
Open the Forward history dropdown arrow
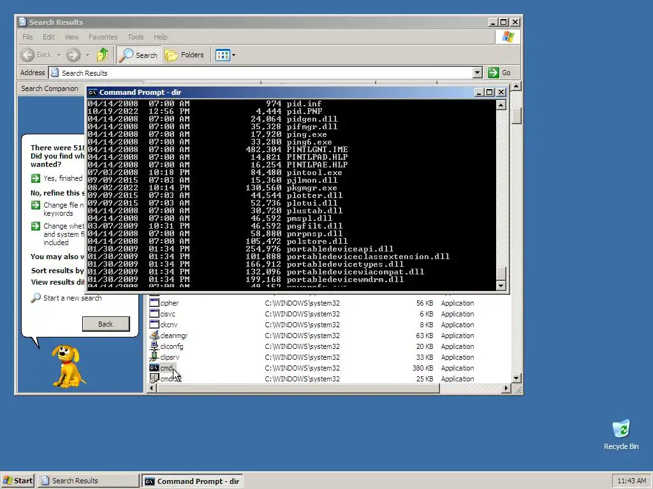click(87, 55)
